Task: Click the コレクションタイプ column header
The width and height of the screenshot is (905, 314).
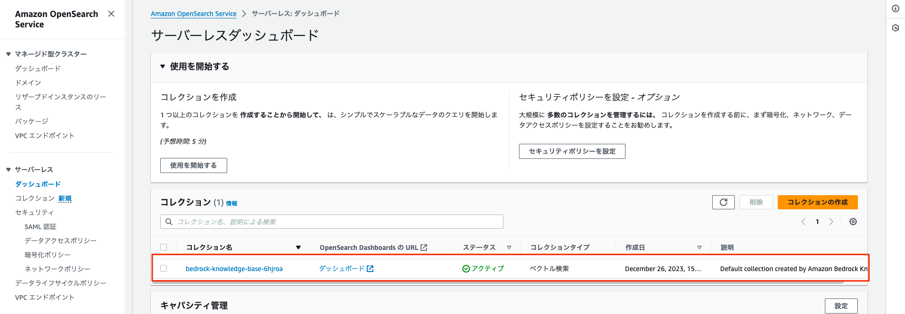Action: tap(560, 248)
